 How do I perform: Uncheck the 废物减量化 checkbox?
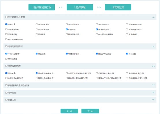(x=6, y=73)
